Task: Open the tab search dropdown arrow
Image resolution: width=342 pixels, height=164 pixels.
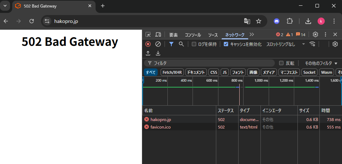Action: [5, 6]
